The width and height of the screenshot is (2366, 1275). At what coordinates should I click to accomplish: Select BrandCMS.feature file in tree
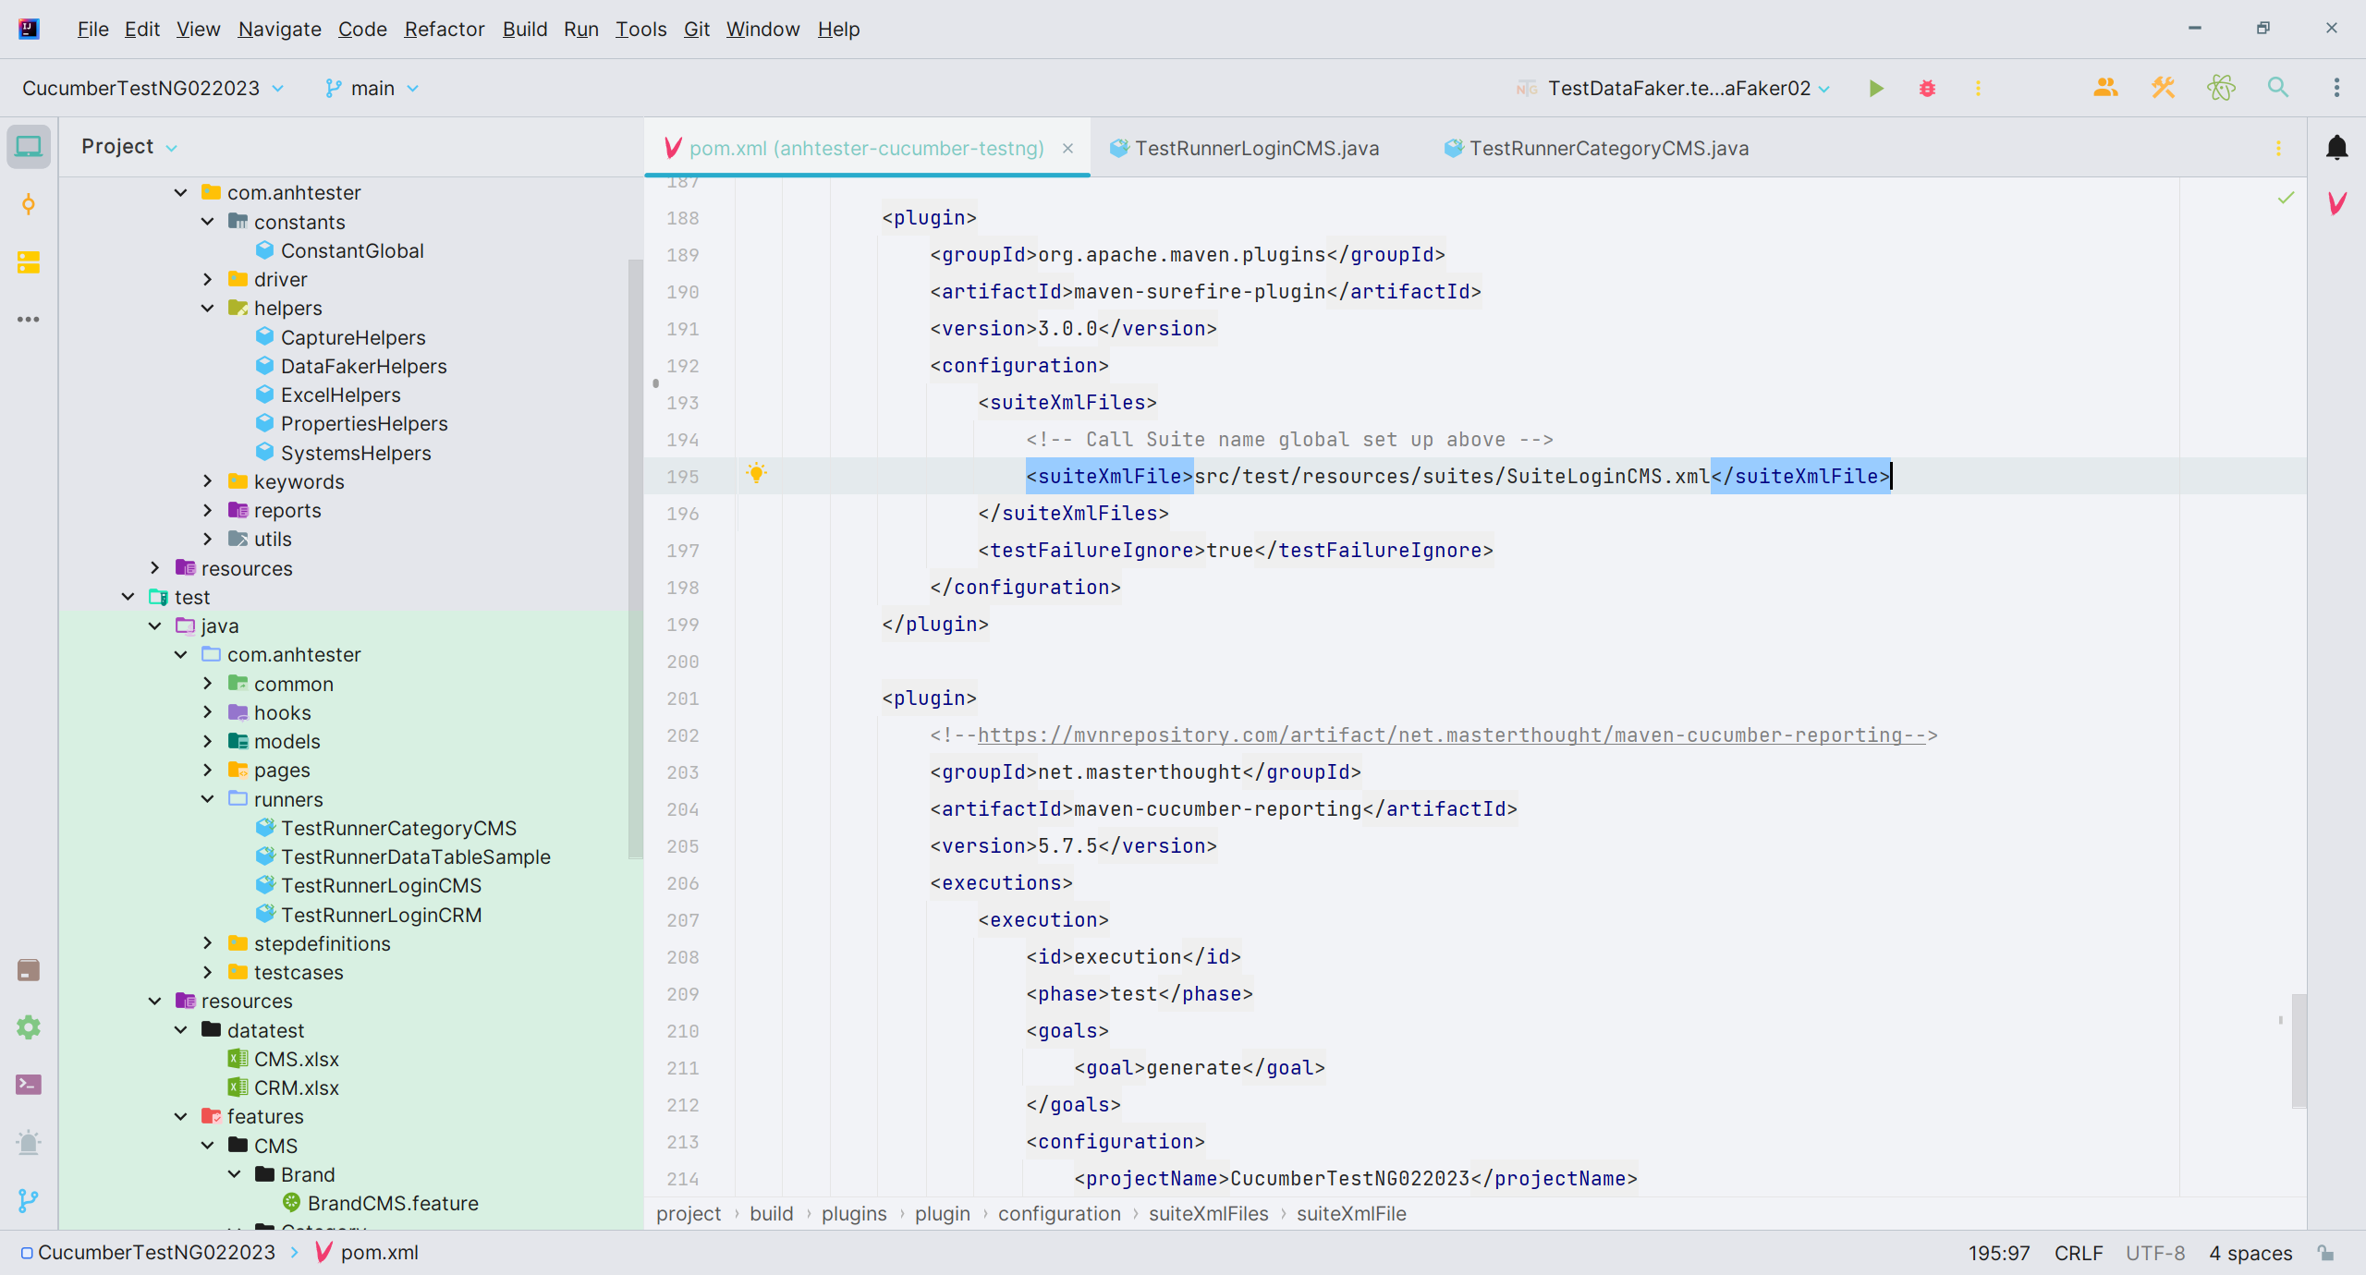pos(393,1203)
